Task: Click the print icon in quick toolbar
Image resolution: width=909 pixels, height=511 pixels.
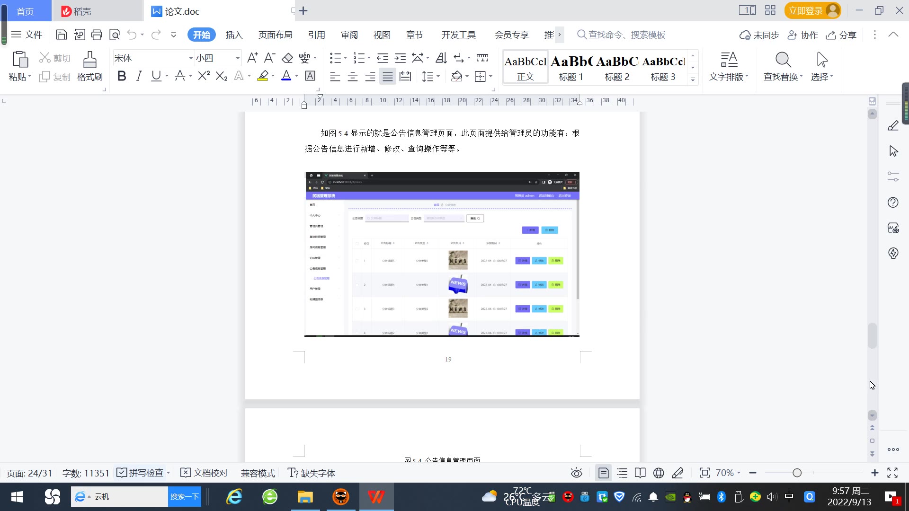Action: (x=97, y=35)
